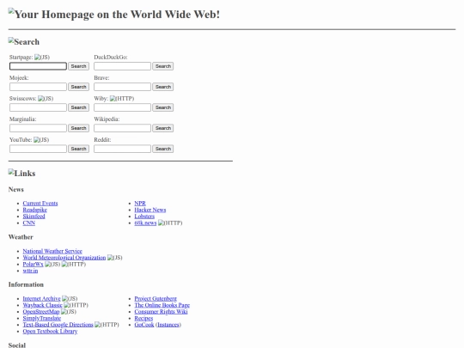Open the Open Textbook Library link
The image size is (464, 348).
[x=50, y=331]
